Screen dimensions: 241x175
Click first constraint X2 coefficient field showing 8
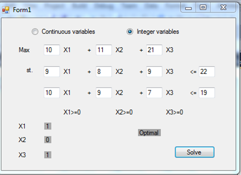point(104,72)
